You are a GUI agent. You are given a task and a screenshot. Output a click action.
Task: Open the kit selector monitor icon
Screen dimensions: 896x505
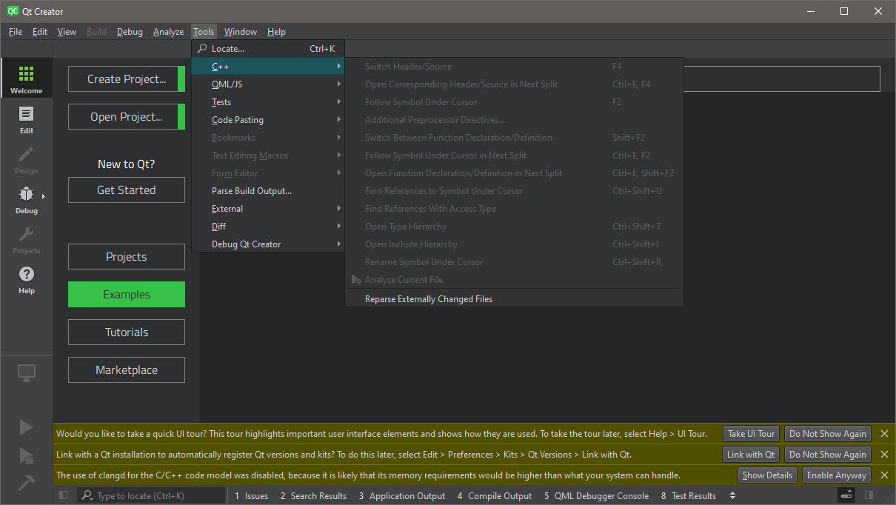coord(27,373)
